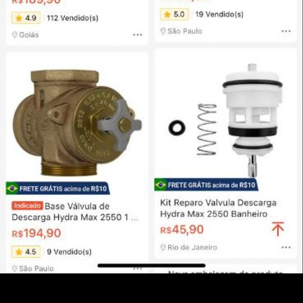
Task: Open more options for the São Paulo 5.0 listing
Action: click(x=286, y=31)
